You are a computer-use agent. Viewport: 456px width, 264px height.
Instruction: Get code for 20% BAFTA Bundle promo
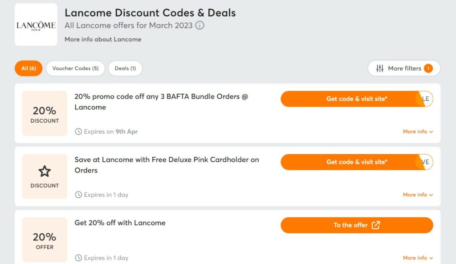[x=357, y=99]
